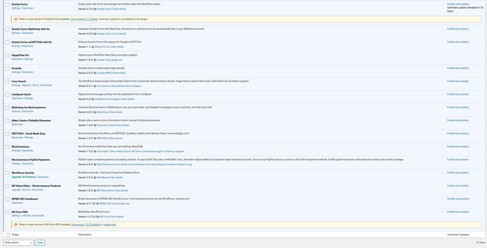Open WooCommerce API docs link
The width and height of the screenshot is (487, 248).
tap(136, 151)
